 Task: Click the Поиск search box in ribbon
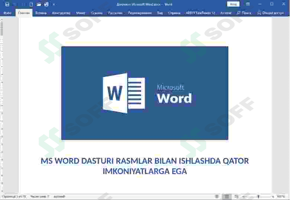click(244, 13)
